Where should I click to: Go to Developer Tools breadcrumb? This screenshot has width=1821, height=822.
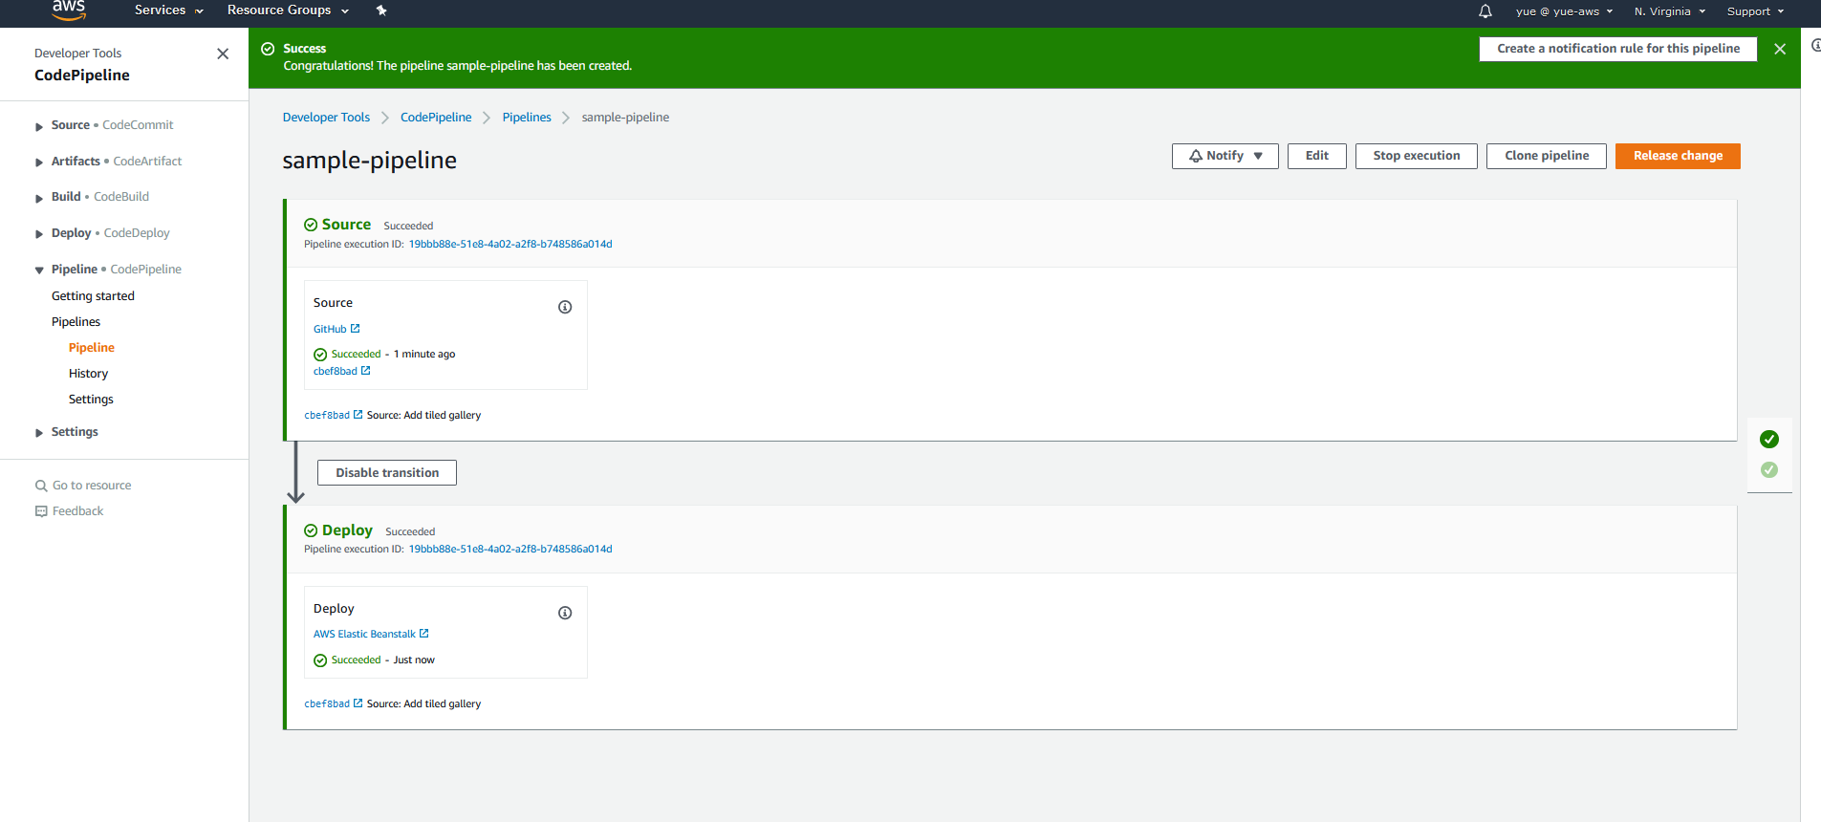coord(326,118)
